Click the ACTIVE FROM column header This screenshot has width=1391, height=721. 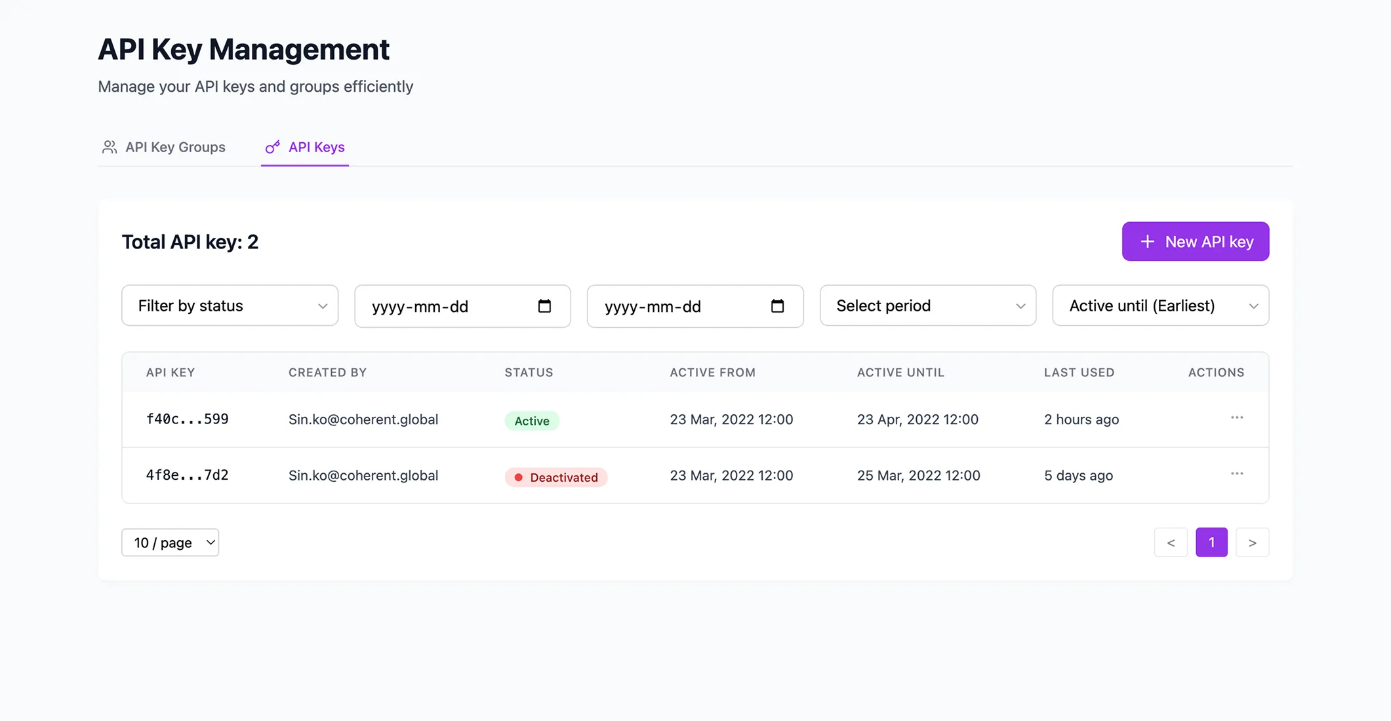click(712, 372)
